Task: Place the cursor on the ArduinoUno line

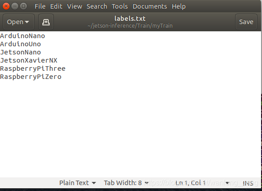Action: [x=21, y=44]
